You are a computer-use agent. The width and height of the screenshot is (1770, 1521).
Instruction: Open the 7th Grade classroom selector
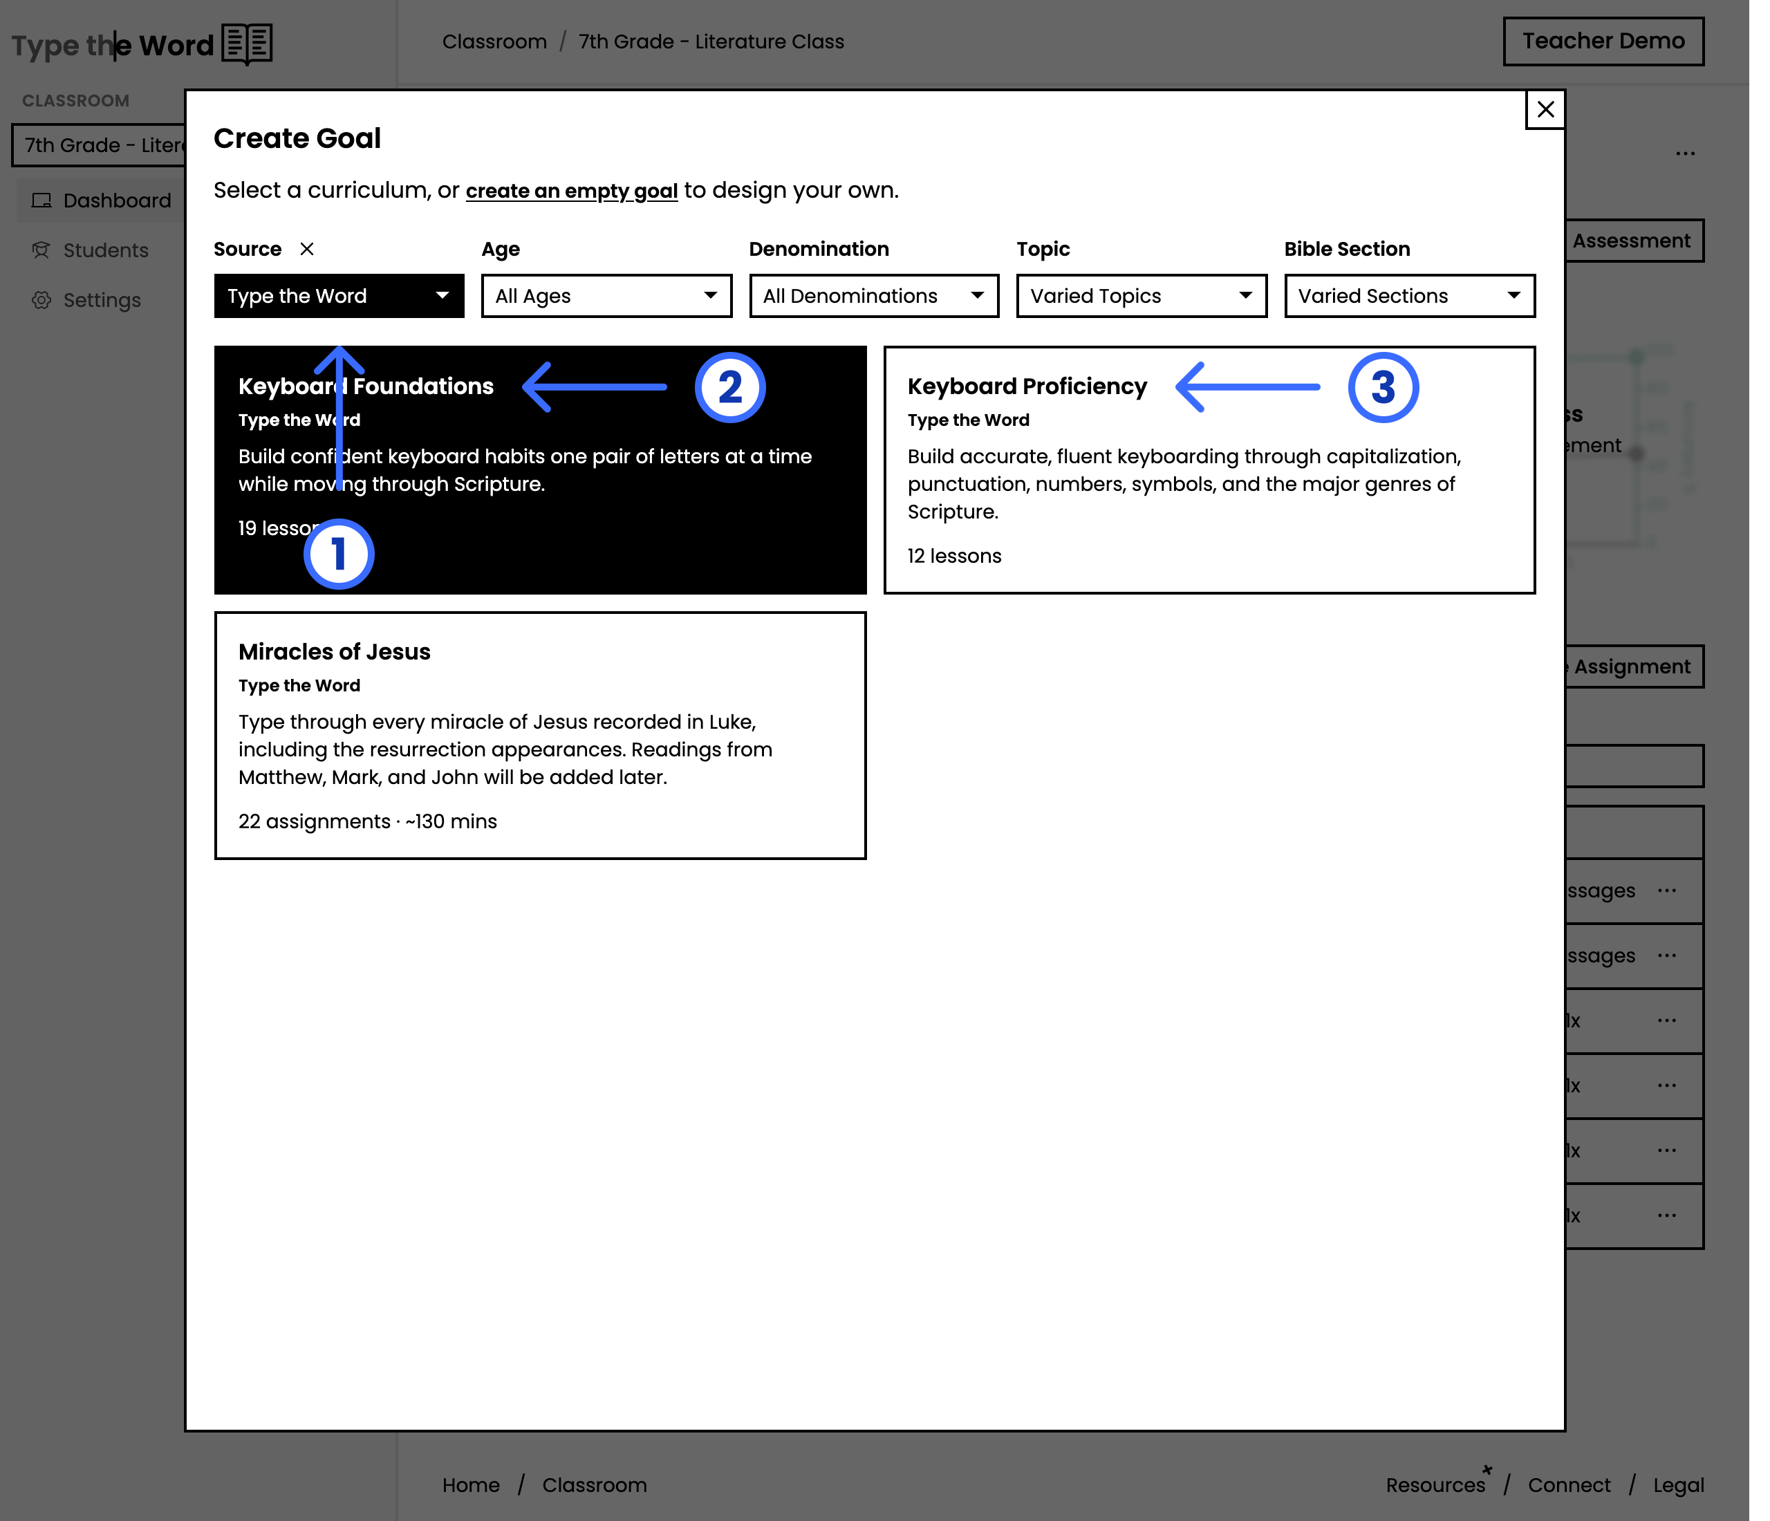coord(99,145)
